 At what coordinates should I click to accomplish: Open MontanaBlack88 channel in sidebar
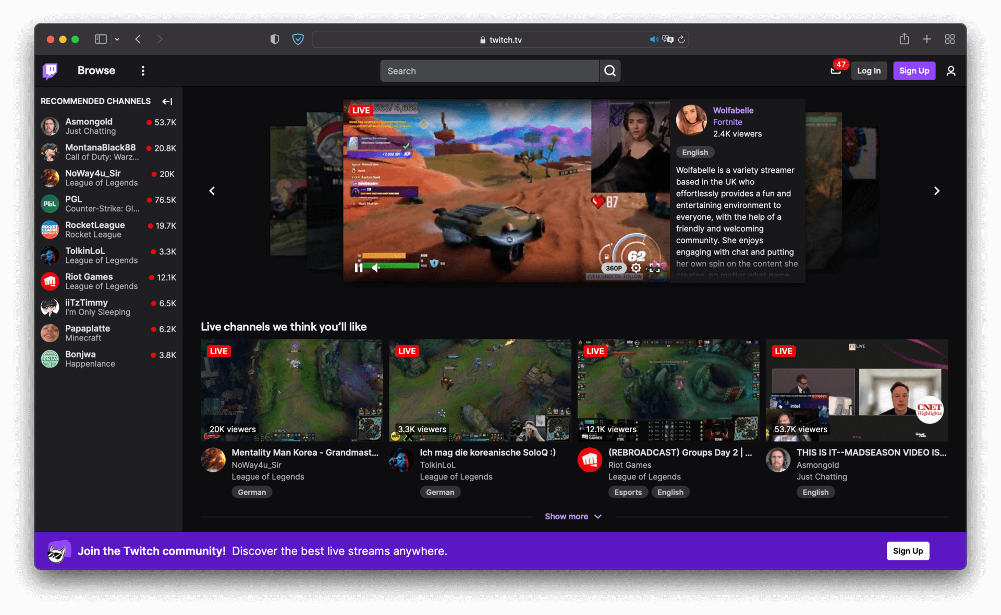[x=109, y=152]
